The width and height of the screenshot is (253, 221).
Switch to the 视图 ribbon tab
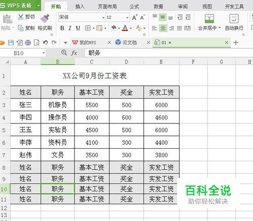coord(207,7)
